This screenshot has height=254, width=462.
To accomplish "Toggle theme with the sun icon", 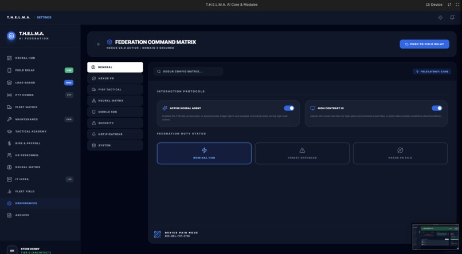I will pyautogui.click(x=440, y=17).
